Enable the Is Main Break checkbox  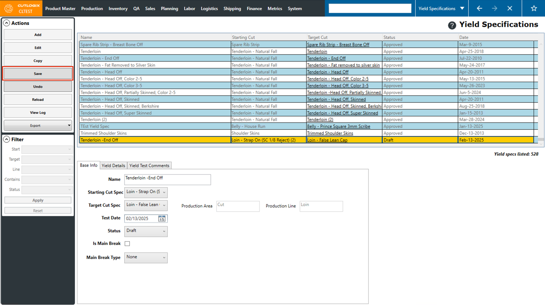point(127,244)
